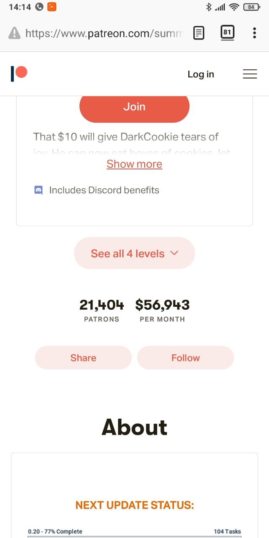
Task: Open the browser tab switcher showing 81
Action: pos(227,33)
